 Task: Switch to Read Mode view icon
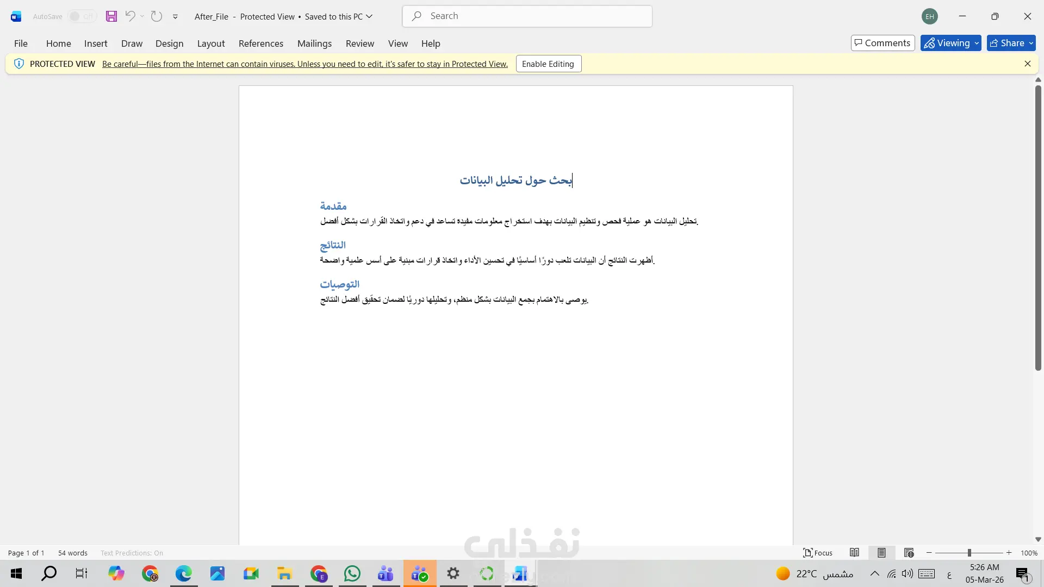pyautogui.click(x=854, y=553)
